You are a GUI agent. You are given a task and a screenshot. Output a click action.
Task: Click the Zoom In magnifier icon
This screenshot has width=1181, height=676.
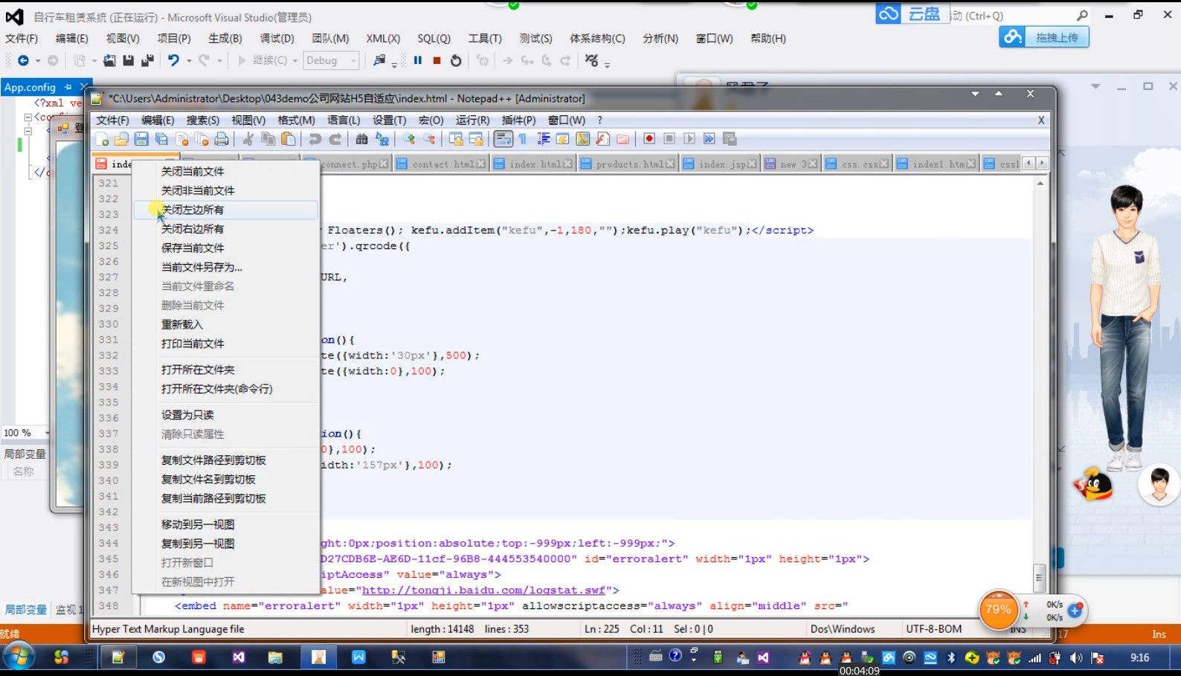point(409,139)
